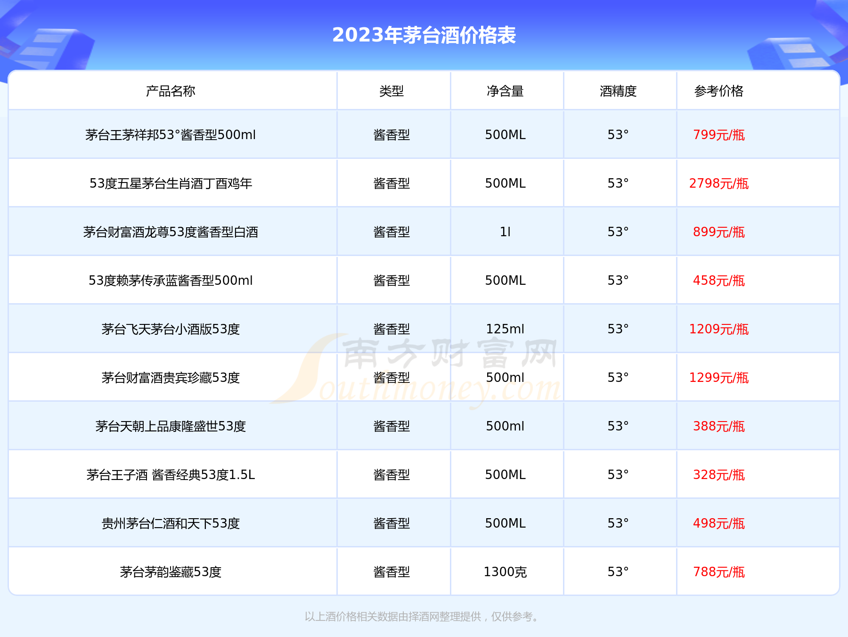Click the price 2798元/瓶

tap(718, 183)
